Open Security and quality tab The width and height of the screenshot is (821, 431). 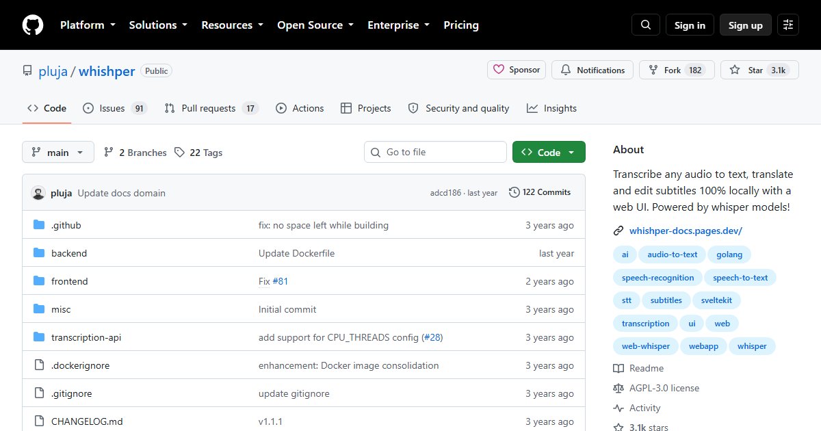tap(458, 108)
